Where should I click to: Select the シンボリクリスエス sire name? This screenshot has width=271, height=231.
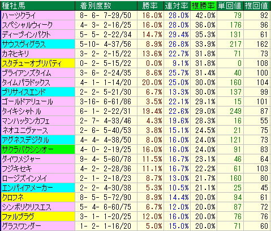pos(27,207)
